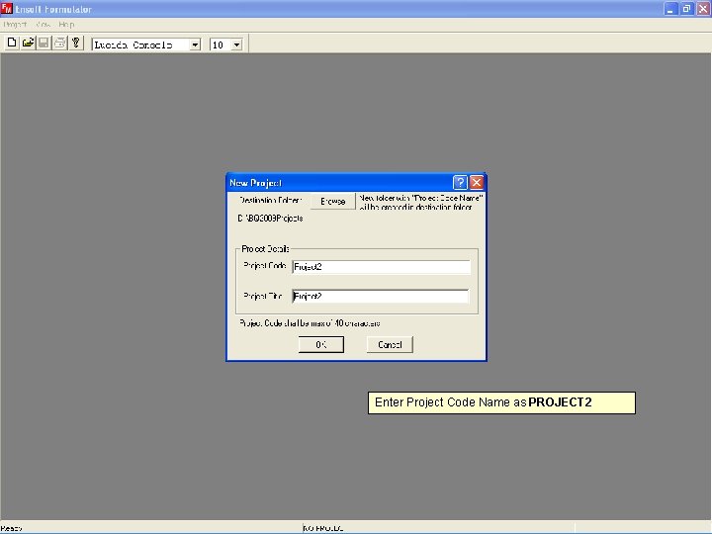Image resolution: width=712 pixels, height=534 pixels.
Task: Click the Help pointer toolbar icon
Action: pos(76,44)
